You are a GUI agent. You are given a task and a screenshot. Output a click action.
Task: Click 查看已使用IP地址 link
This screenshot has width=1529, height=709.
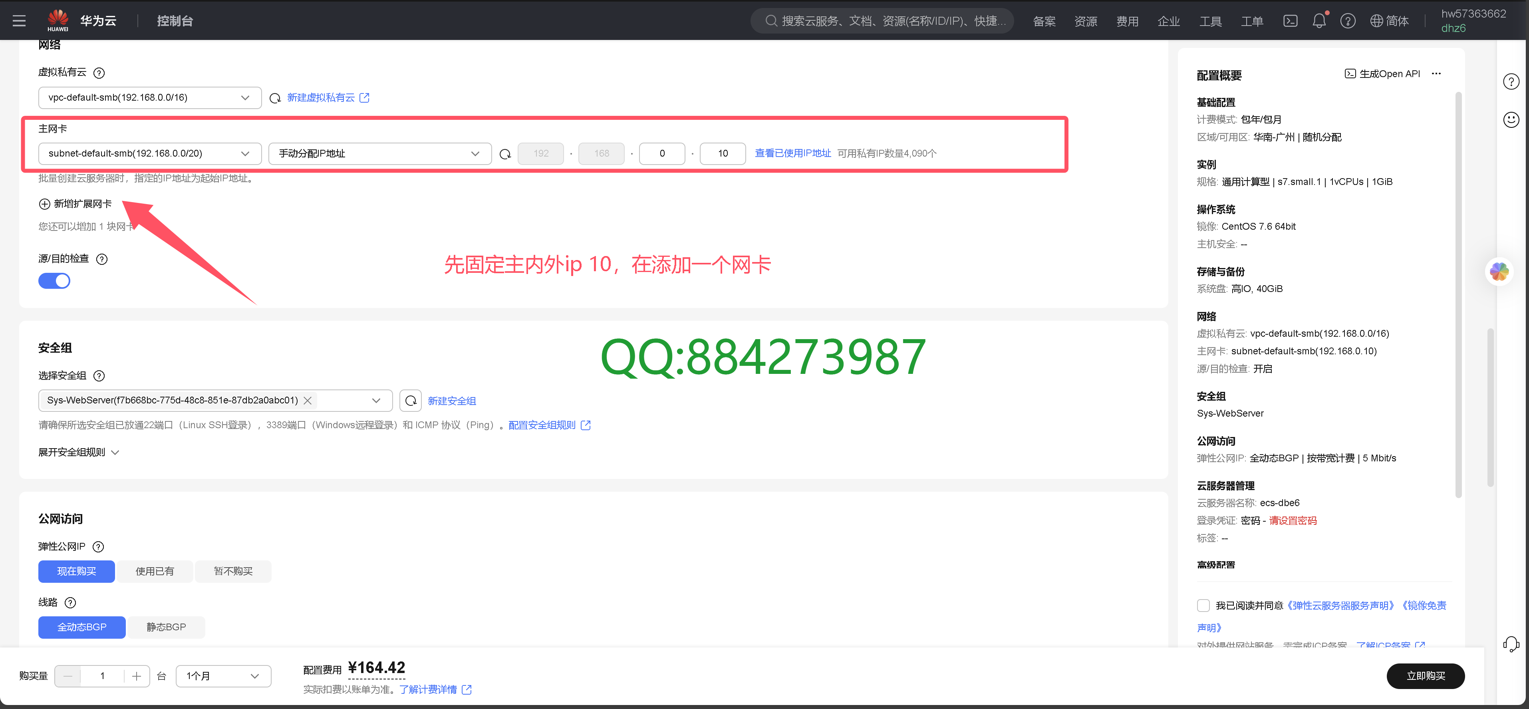pos(792,153)
